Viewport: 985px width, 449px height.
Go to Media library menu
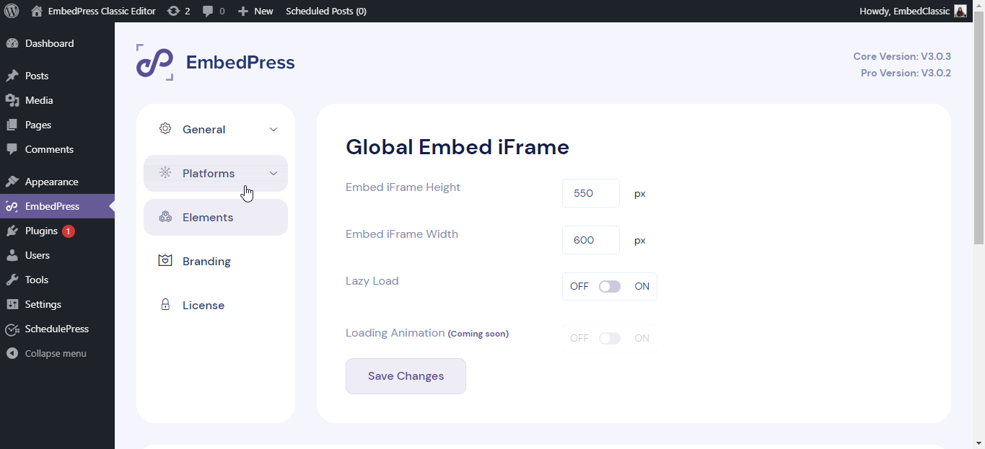[57, 100]
